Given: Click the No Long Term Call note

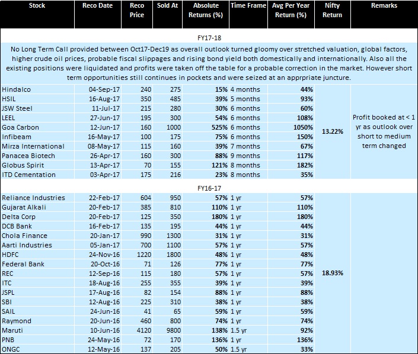Looking at the screenshot, I should [x=209, y=63].
